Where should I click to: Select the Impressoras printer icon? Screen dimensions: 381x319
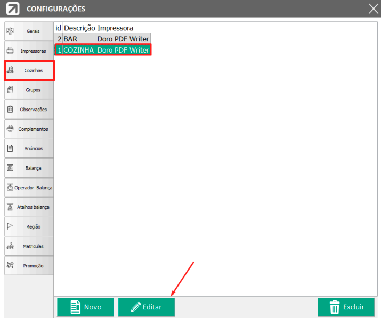[10, 51]
